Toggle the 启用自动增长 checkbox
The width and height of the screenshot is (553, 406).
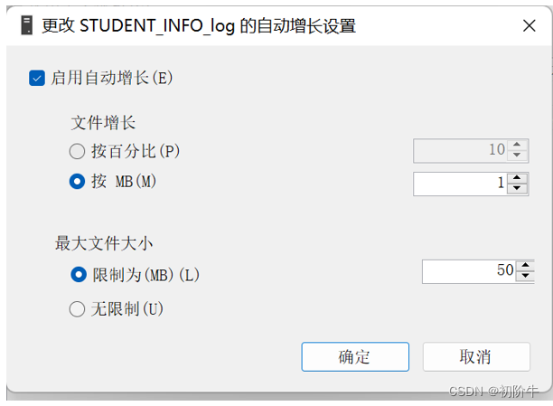37,78
